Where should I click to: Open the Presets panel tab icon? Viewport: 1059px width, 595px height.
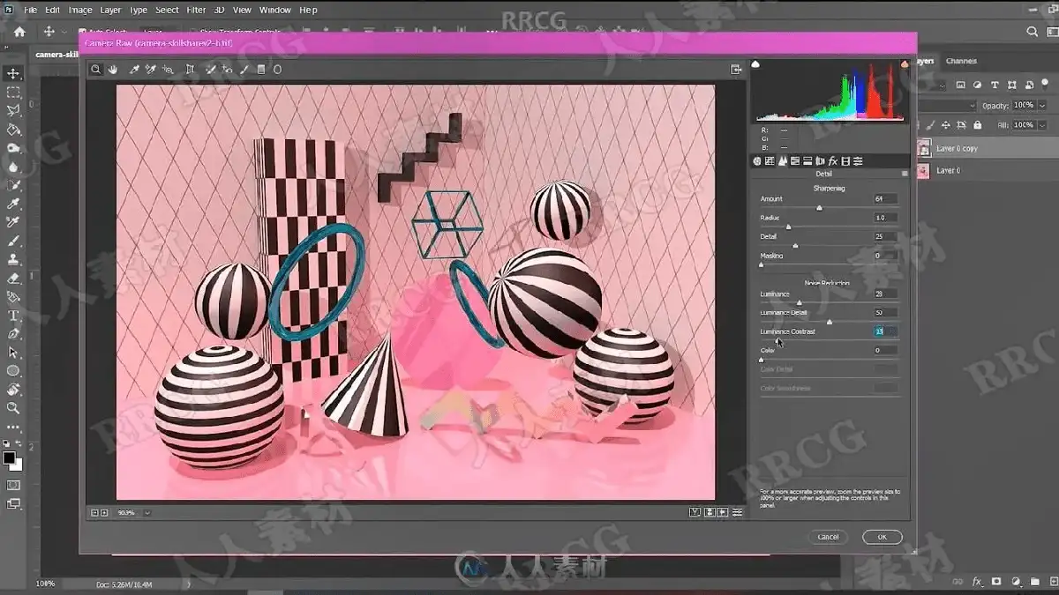[858, 161]
